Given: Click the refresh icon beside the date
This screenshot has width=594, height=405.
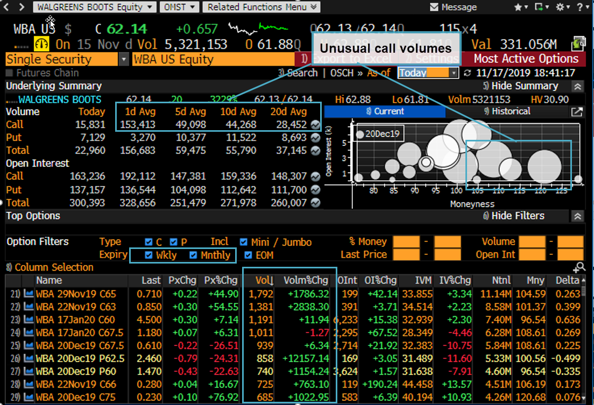Looking at the screenshot, I should (467, 73).
